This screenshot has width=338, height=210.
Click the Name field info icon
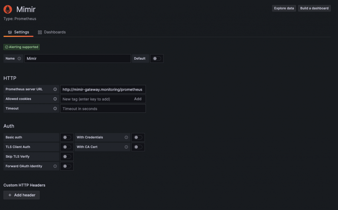click(19, 59)
